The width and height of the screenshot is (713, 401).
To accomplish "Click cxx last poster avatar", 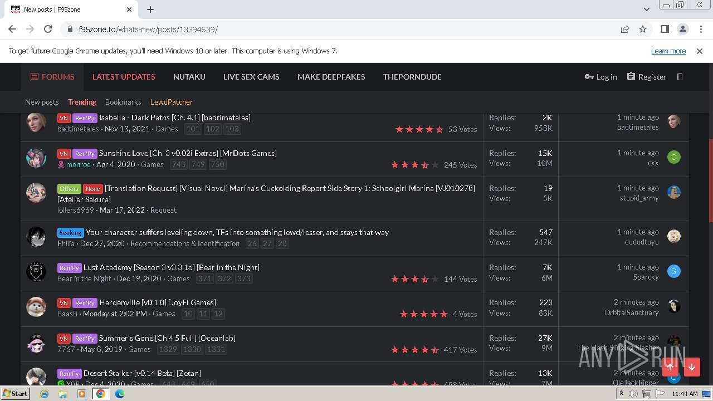I will coord(674,157).
